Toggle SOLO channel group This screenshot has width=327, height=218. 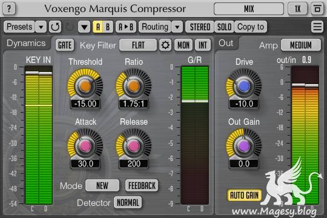click(x=224, y=27)
